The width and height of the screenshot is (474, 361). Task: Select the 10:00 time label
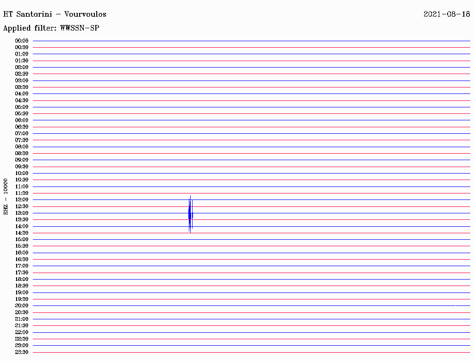tap(22, 173)
